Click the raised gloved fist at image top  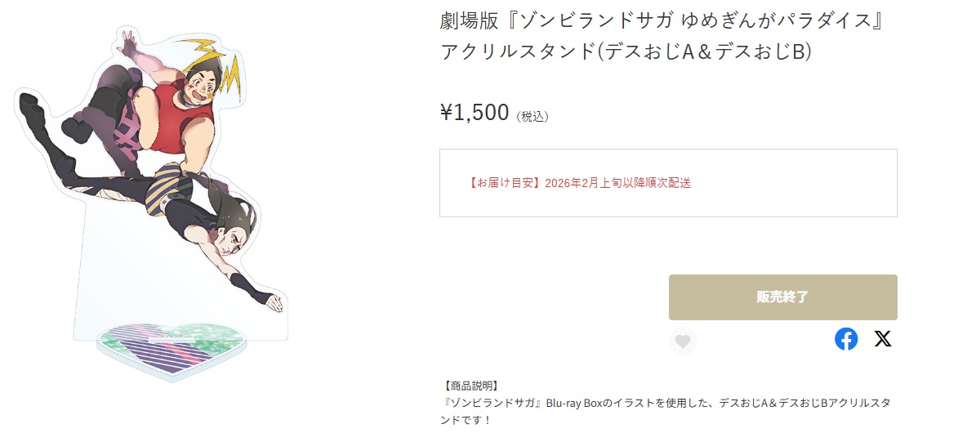coord(129,41)
